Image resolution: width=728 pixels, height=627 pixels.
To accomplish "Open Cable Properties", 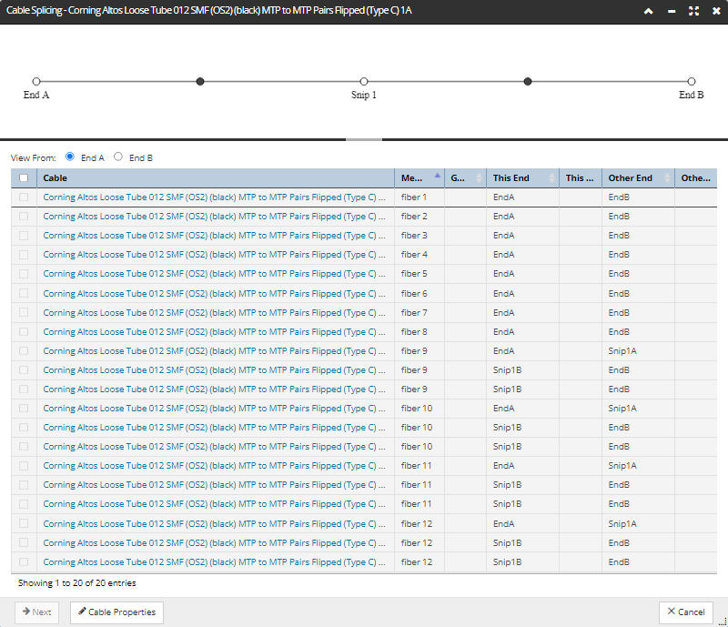I will point(116,612).
